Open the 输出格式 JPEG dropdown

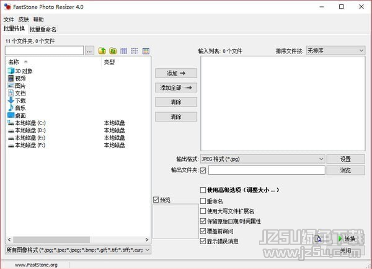(x=263, y=159)
